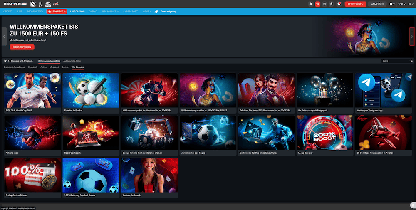Open the Sportwetten menu item
The width and height of the screenshot is (416, 210).
click(x=35, y=12)
